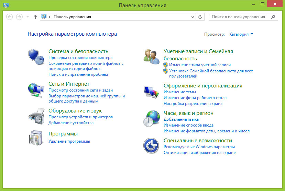Click Выбор параметров домашней группы link

pos(87,98)
